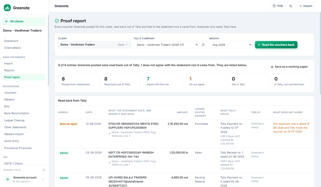
Task: Click the Sales ledger cell
Action: 198,153
